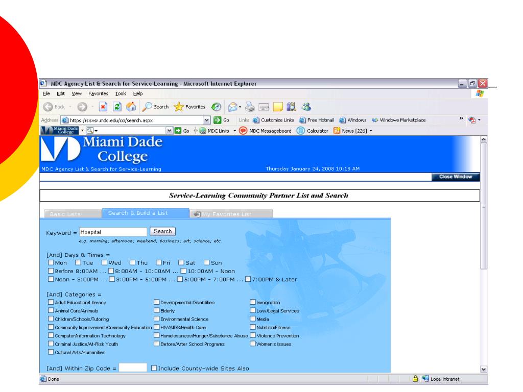523x392 pixels.
Task: Open the Search magnifier toolbar button
Action: coord(155,107)
